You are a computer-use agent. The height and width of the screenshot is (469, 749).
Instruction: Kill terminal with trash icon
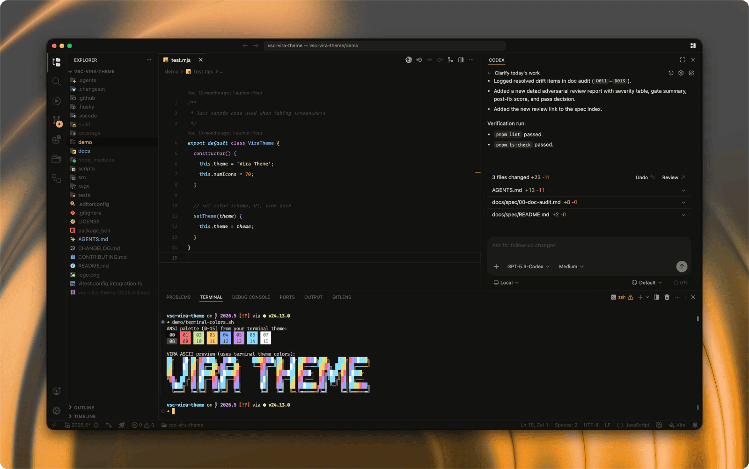[667, 297]
